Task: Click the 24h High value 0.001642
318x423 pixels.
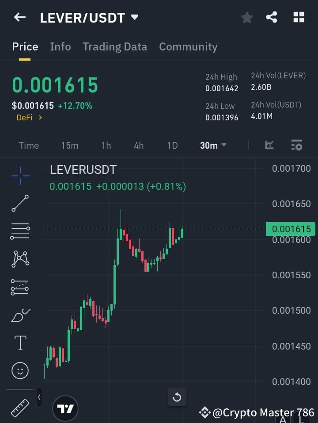Action: pos(222,88)
